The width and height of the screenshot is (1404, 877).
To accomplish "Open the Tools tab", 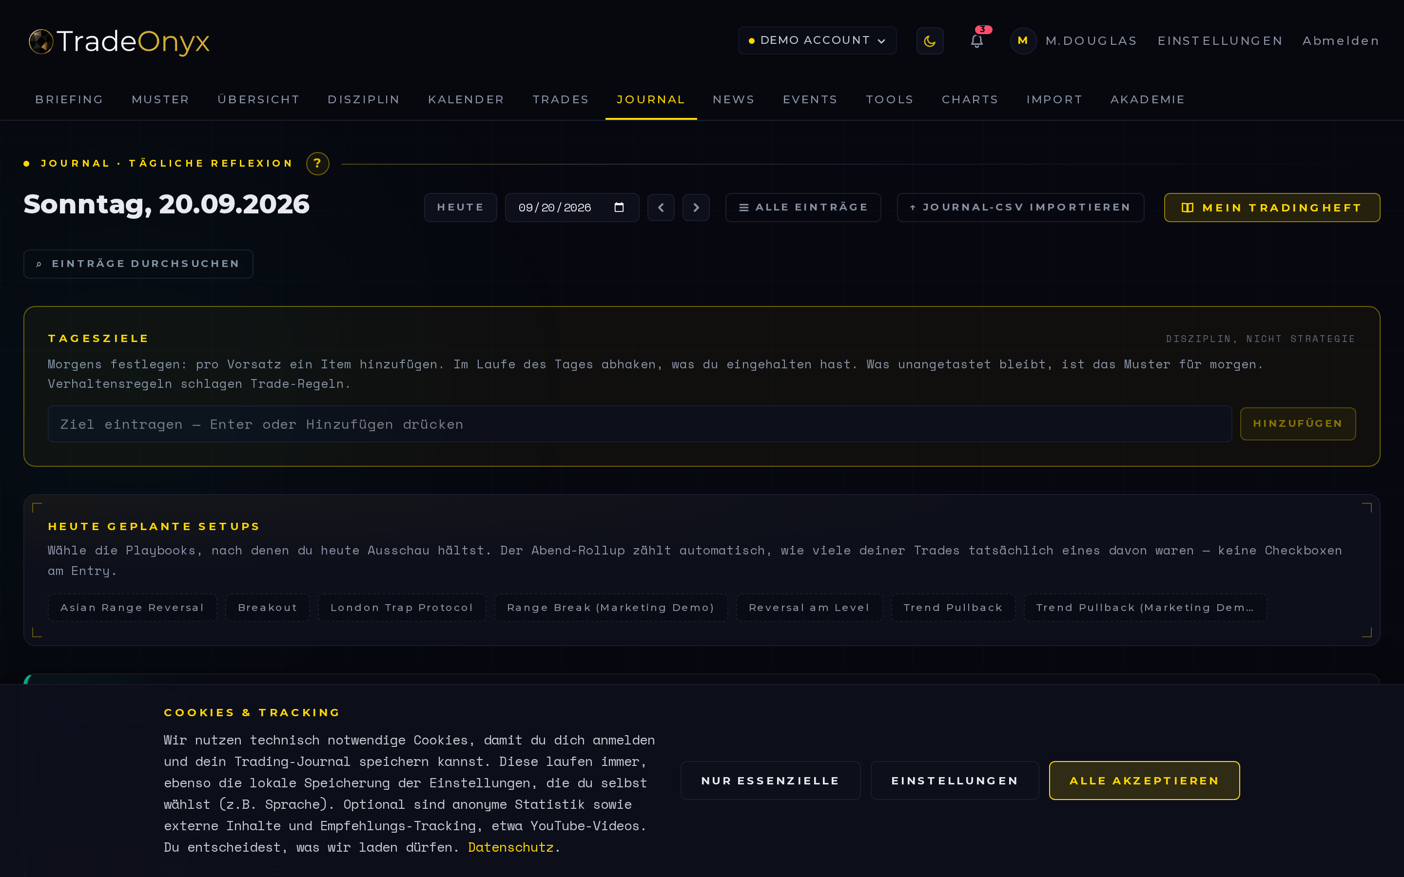I will 889,100.
